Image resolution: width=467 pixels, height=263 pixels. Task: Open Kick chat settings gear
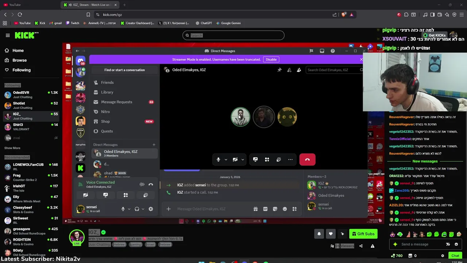(443, 256)
